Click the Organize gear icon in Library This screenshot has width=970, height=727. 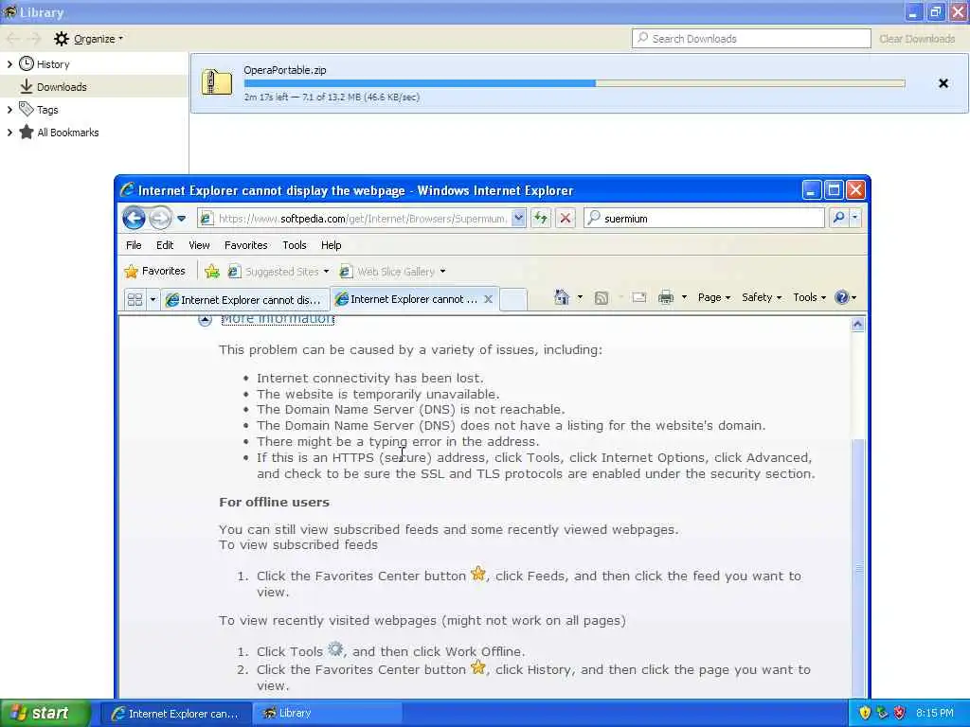[62, 39]
